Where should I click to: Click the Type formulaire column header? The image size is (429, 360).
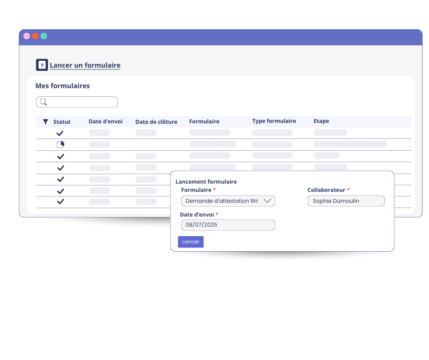[274, 121]
